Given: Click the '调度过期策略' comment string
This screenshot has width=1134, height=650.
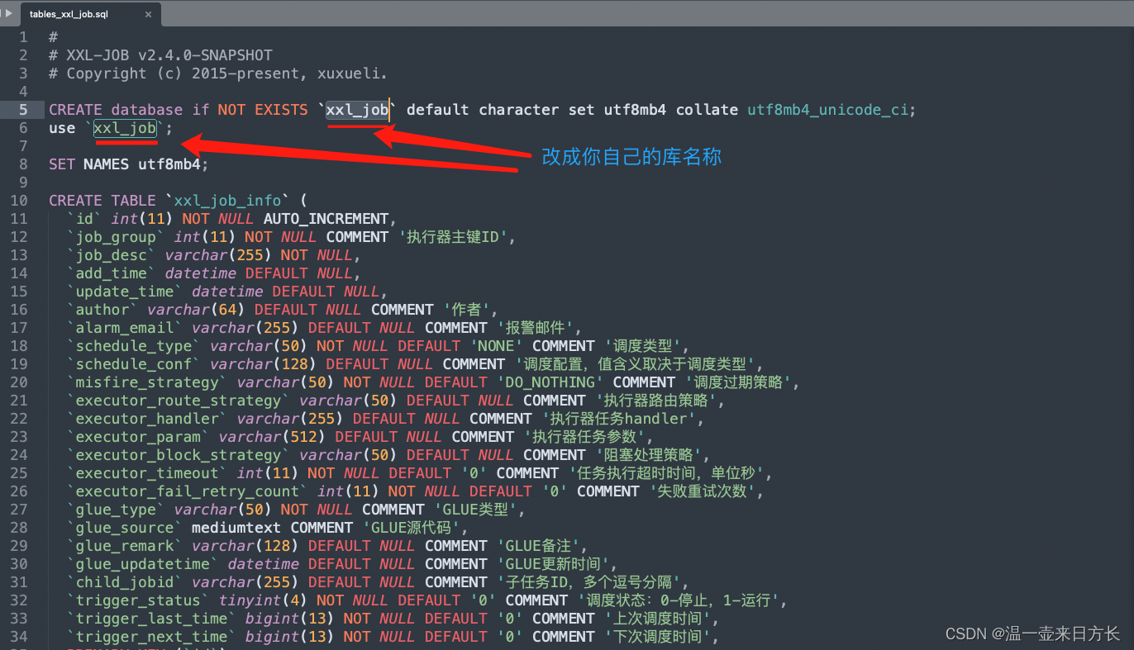Looking at the screenshot, I should [x=738, y=382].
